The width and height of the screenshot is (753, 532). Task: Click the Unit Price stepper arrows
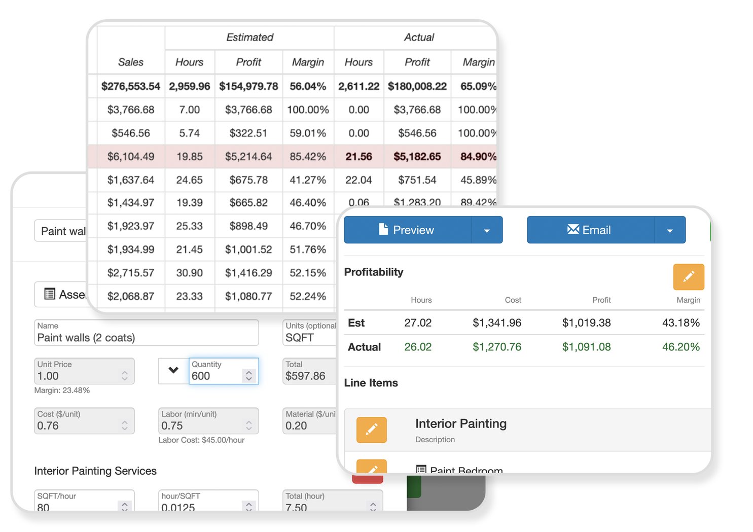pyautogui.click(x=125, y=376)
